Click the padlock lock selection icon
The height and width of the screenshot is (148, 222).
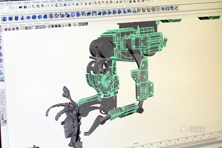coord(86,4)
